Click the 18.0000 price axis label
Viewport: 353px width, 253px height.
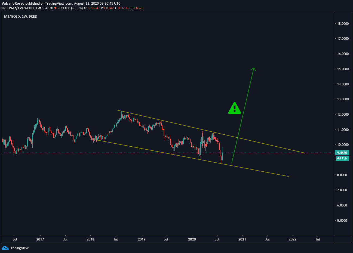(x=343, y=23)
